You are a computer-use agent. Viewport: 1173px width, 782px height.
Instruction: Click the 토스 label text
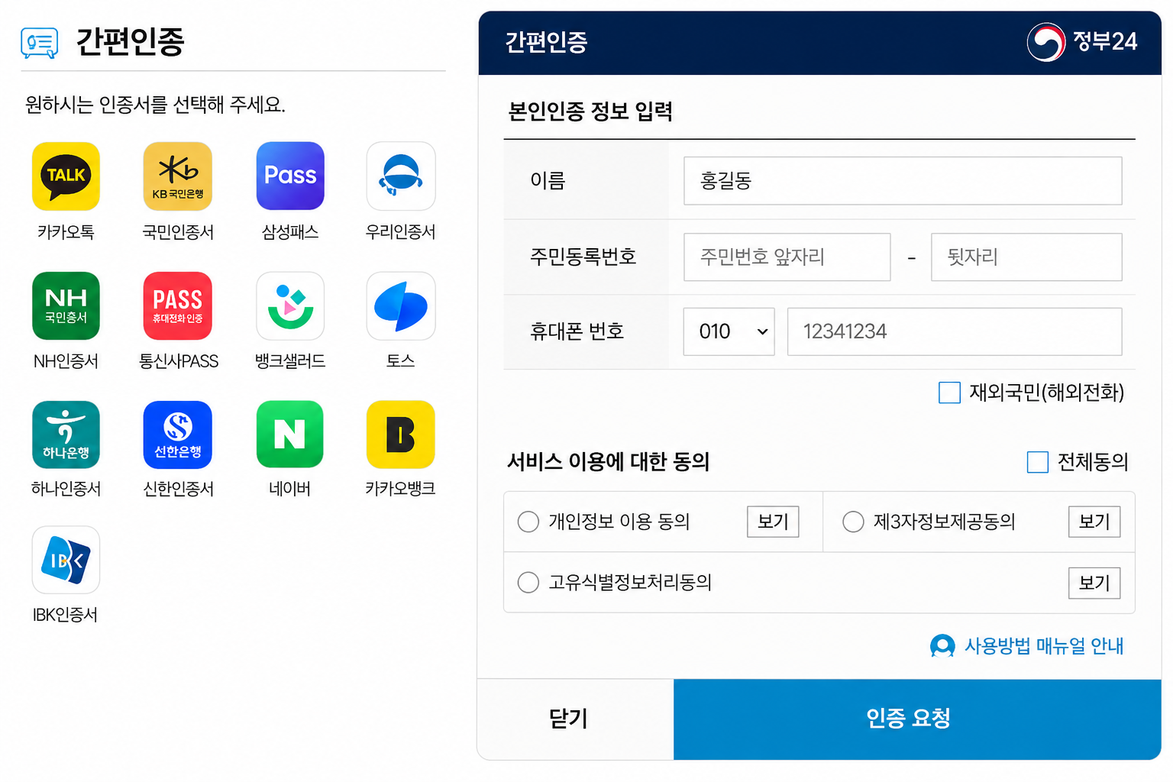coord(401,361)
